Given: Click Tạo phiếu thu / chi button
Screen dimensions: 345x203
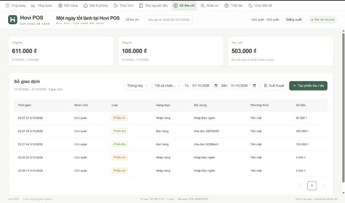Looking at the screenshot, I should (308, 86).
